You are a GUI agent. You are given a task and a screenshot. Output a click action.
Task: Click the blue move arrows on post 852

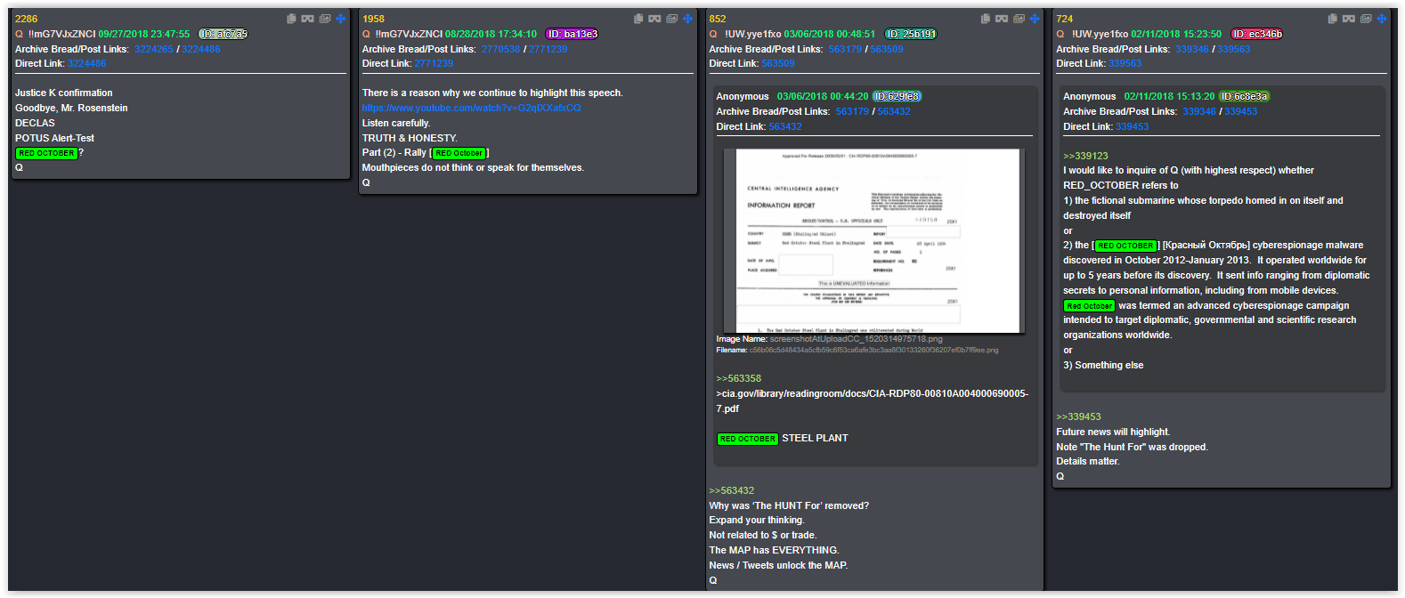[x=1035, y=19]
